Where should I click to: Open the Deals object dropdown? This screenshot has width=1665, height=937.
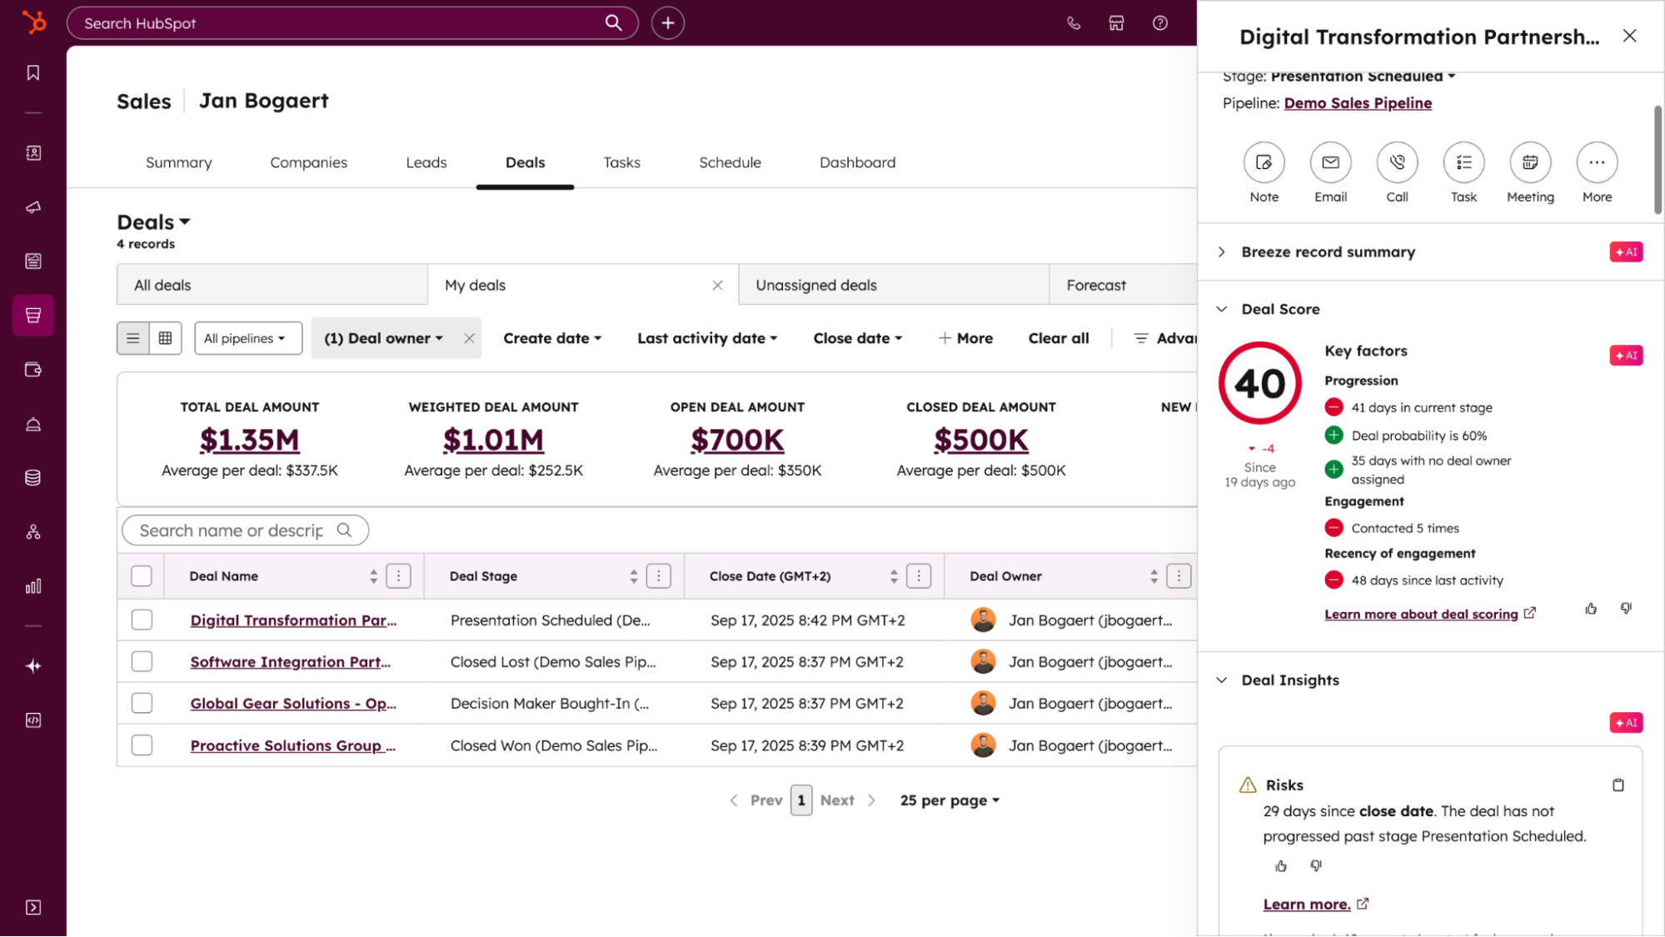[154, 222]
